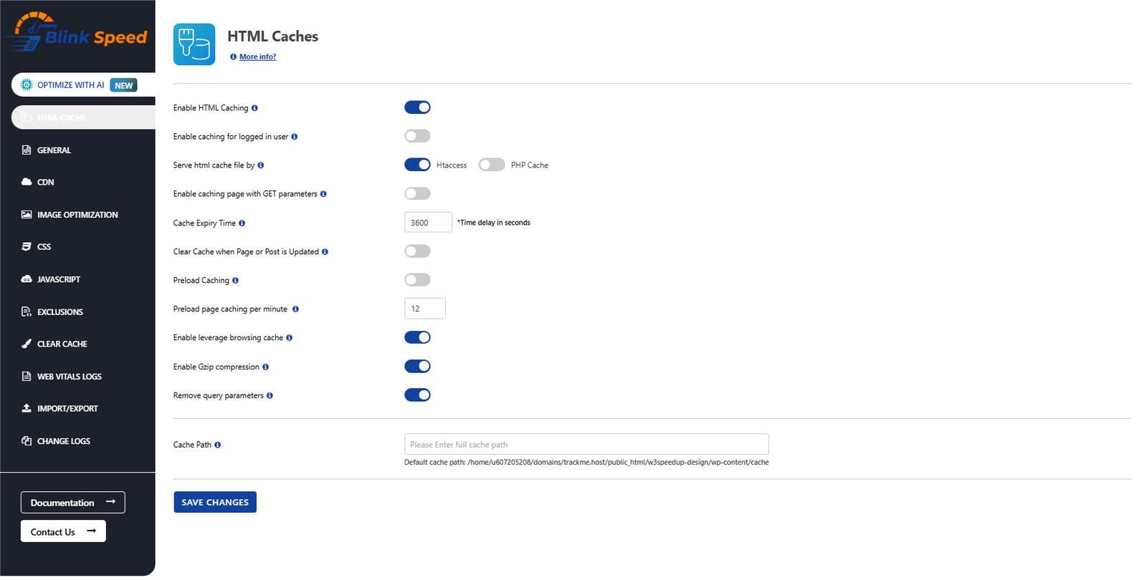Click the Cache Path text field
This screenshot has width=1147, height=580.
click(586, 445)
